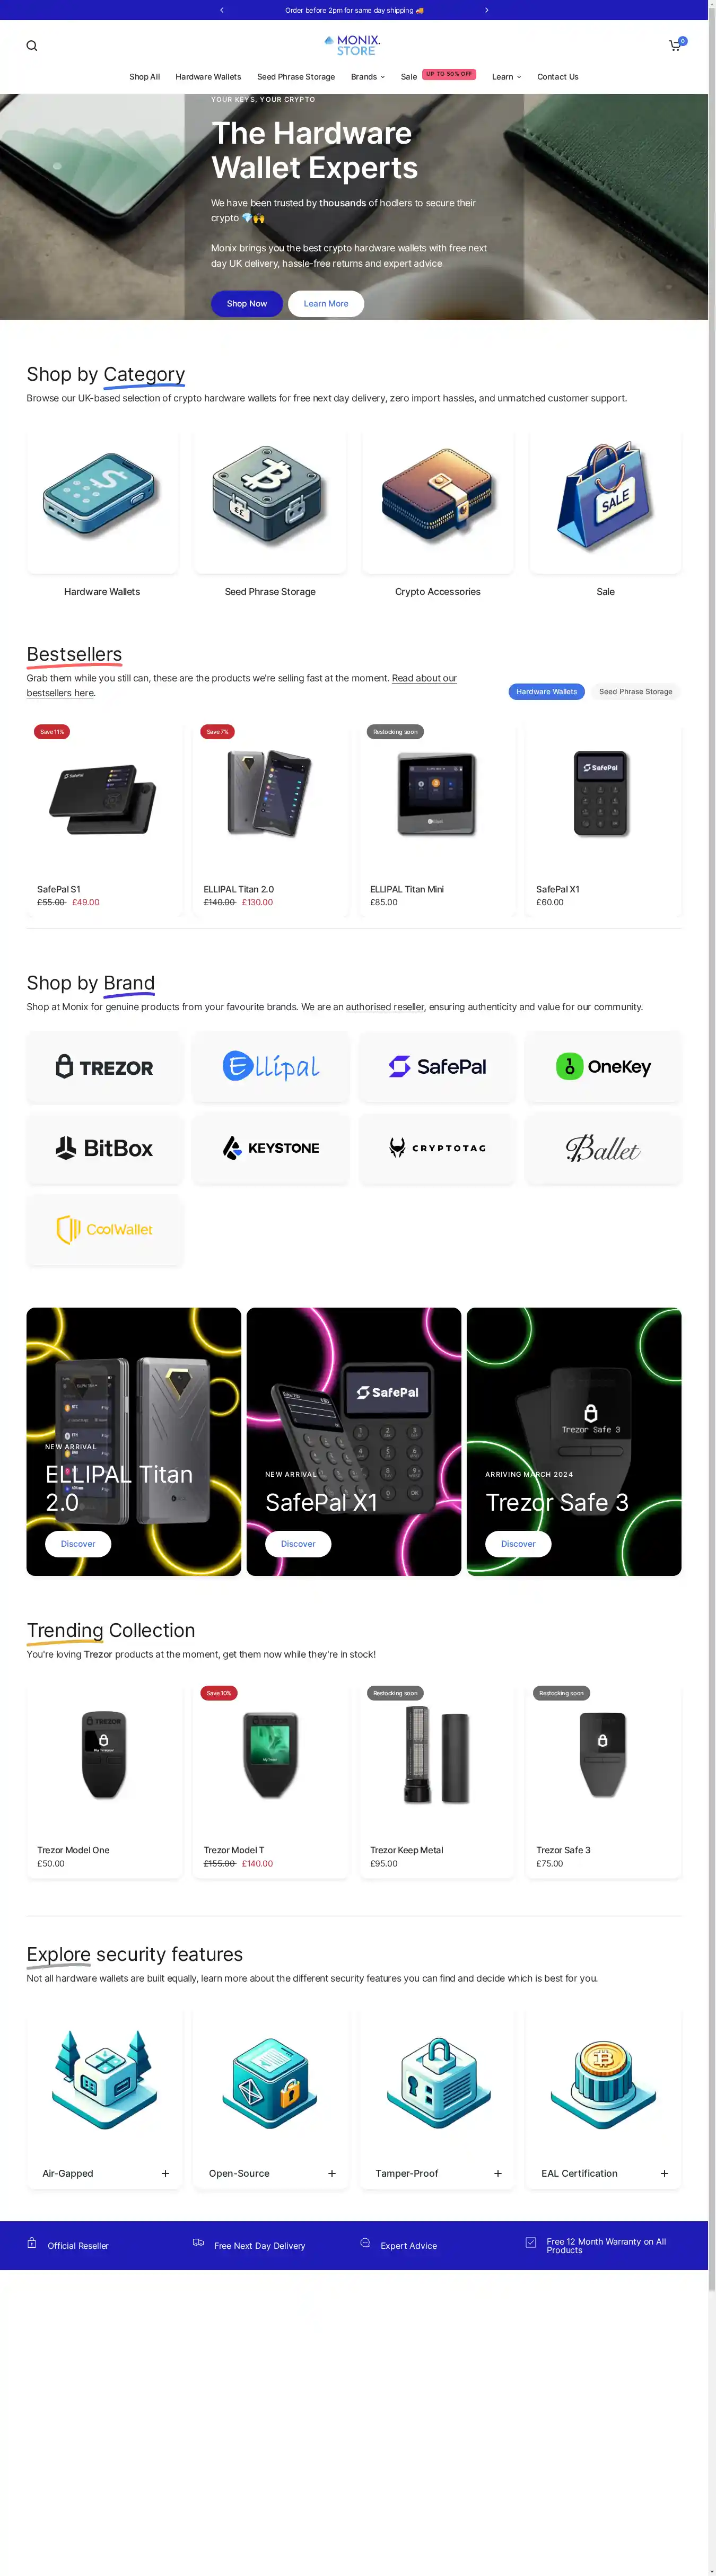This screenshot has width=716, height=2576.
Task: Open the Trezor brand logo tile
Action: [x=105, y=1067]
